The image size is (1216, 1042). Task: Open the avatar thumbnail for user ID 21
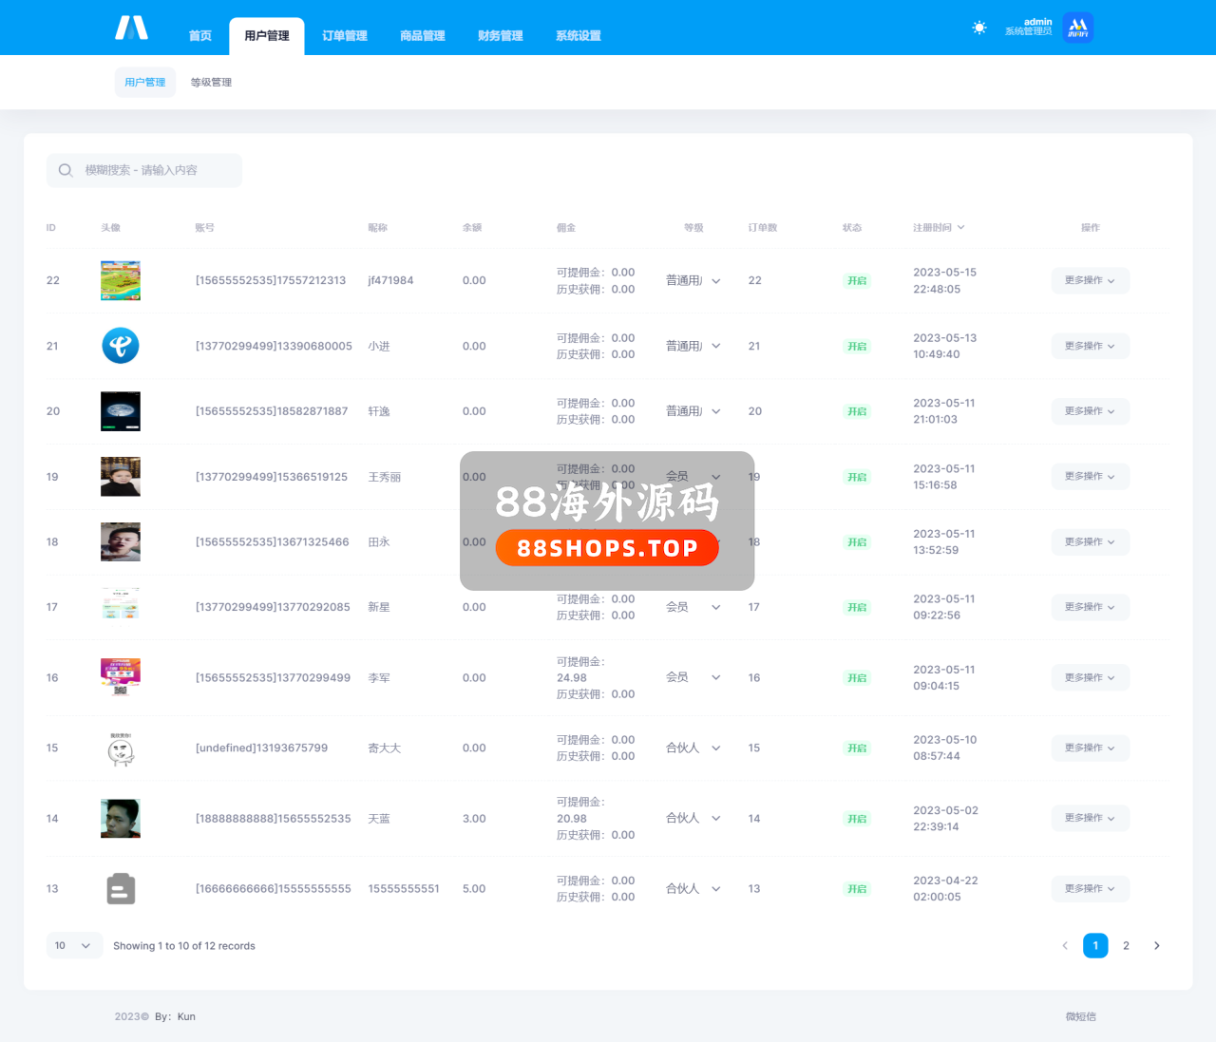121,346
